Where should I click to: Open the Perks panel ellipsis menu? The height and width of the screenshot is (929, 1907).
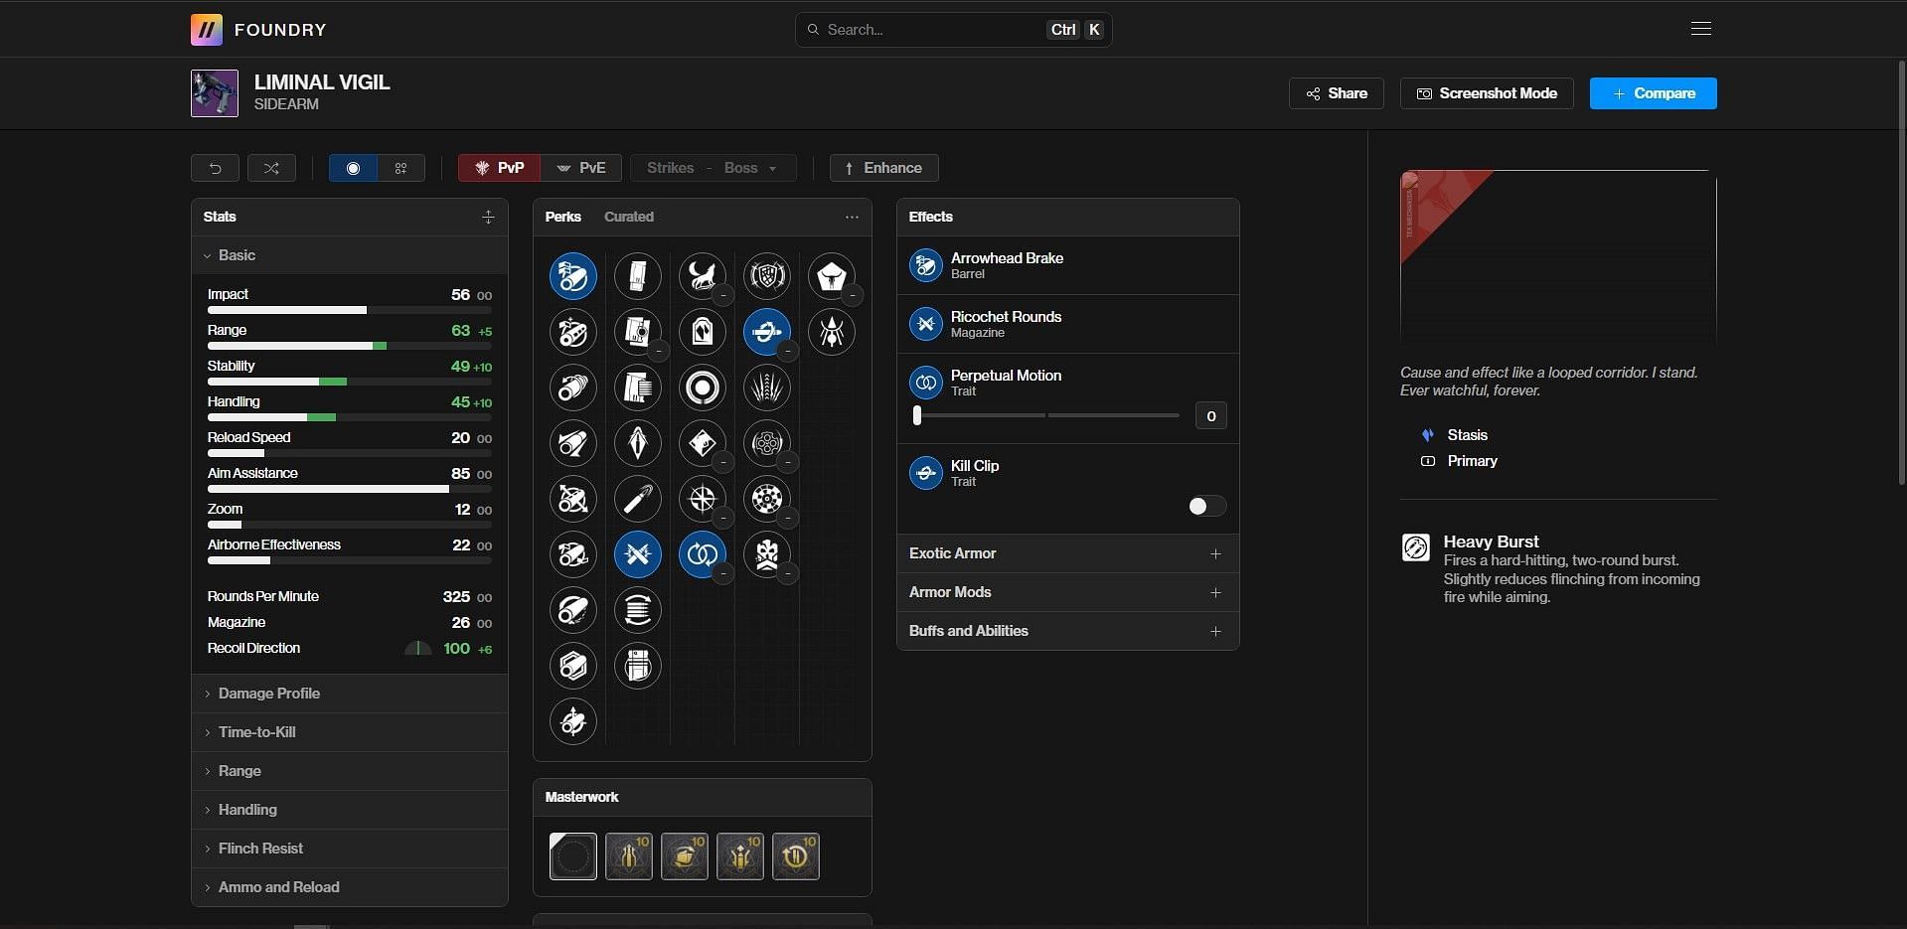coord(852,217)
